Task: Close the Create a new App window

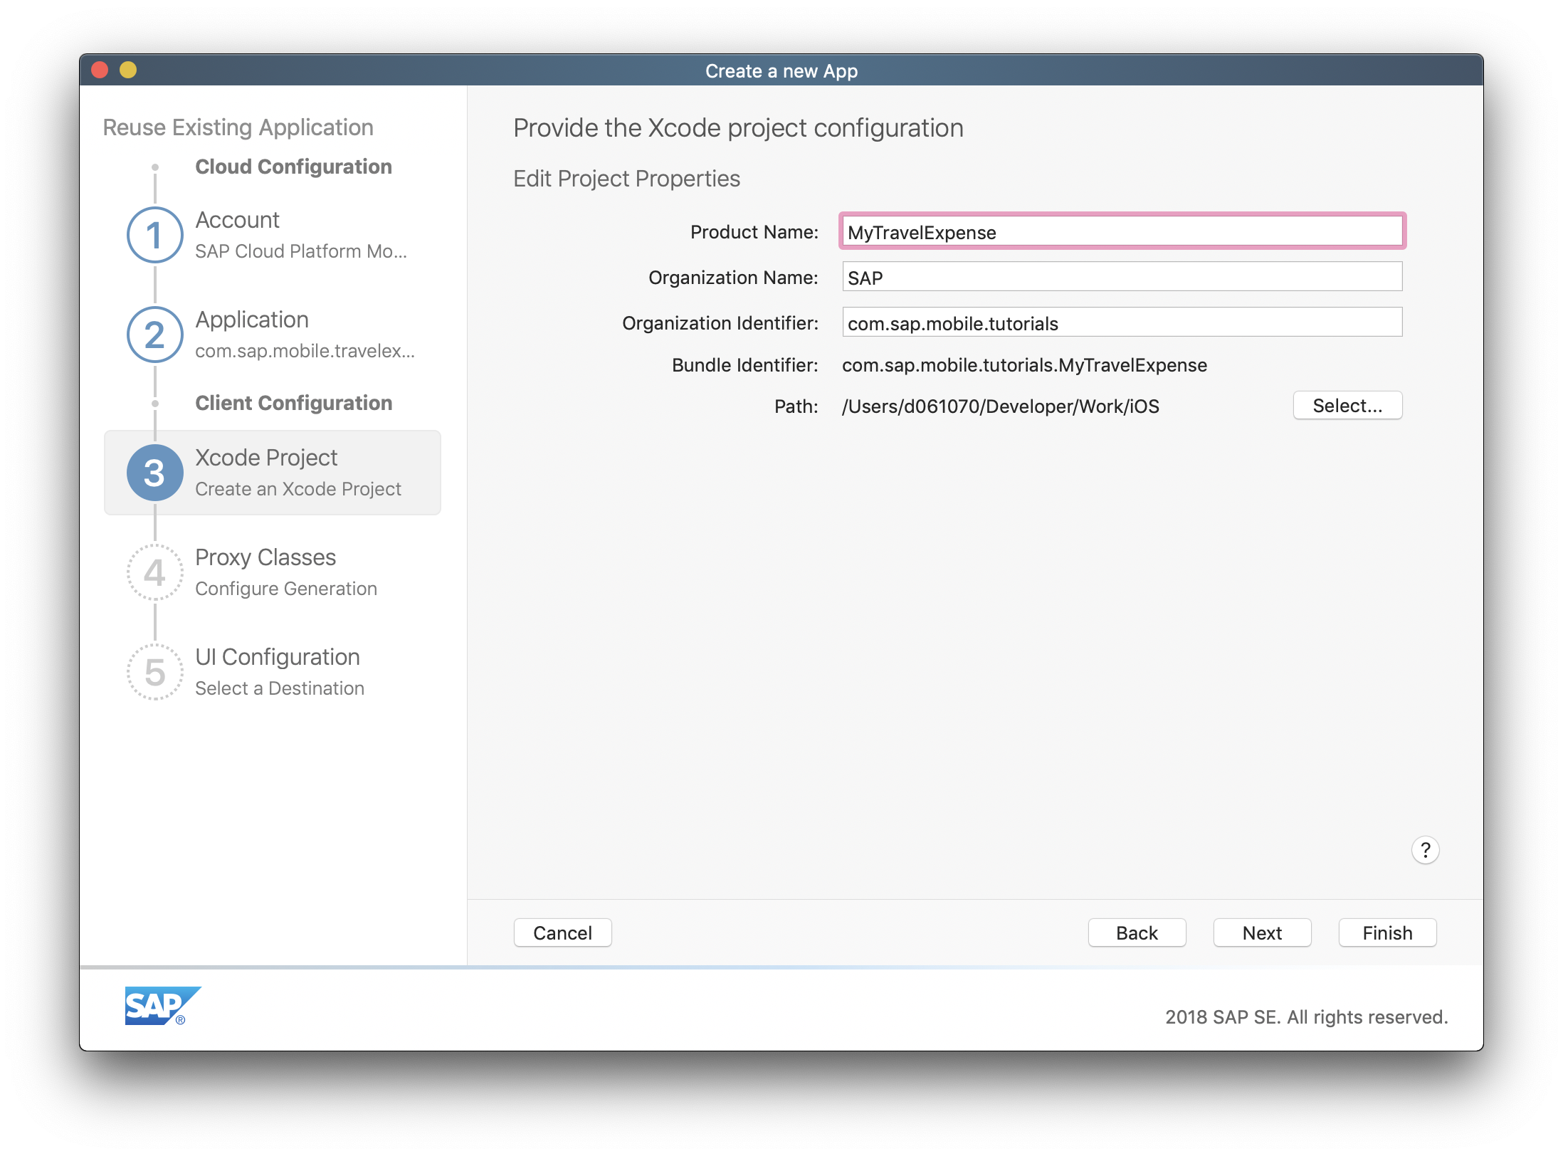Action: click(100, 70)
